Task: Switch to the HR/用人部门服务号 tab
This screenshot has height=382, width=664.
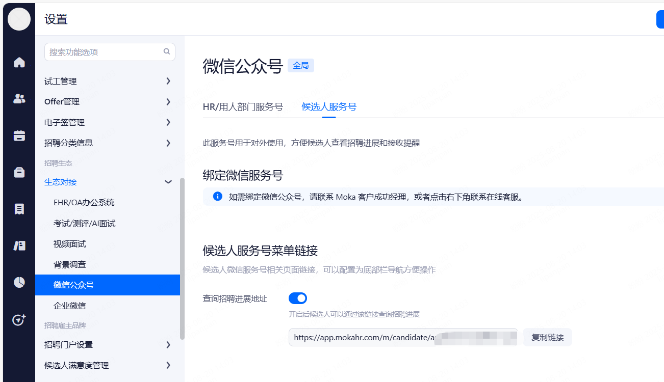Action: [x=243, y=106]
